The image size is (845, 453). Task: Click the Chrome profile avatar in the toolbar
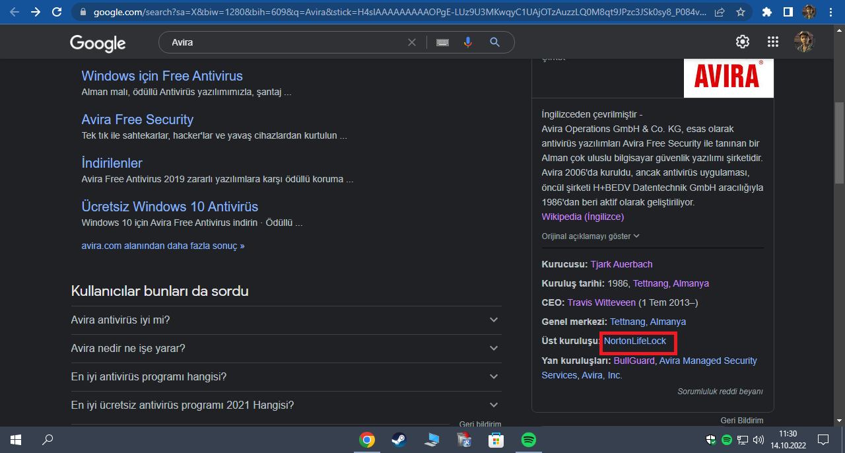(x=809, y=12)
